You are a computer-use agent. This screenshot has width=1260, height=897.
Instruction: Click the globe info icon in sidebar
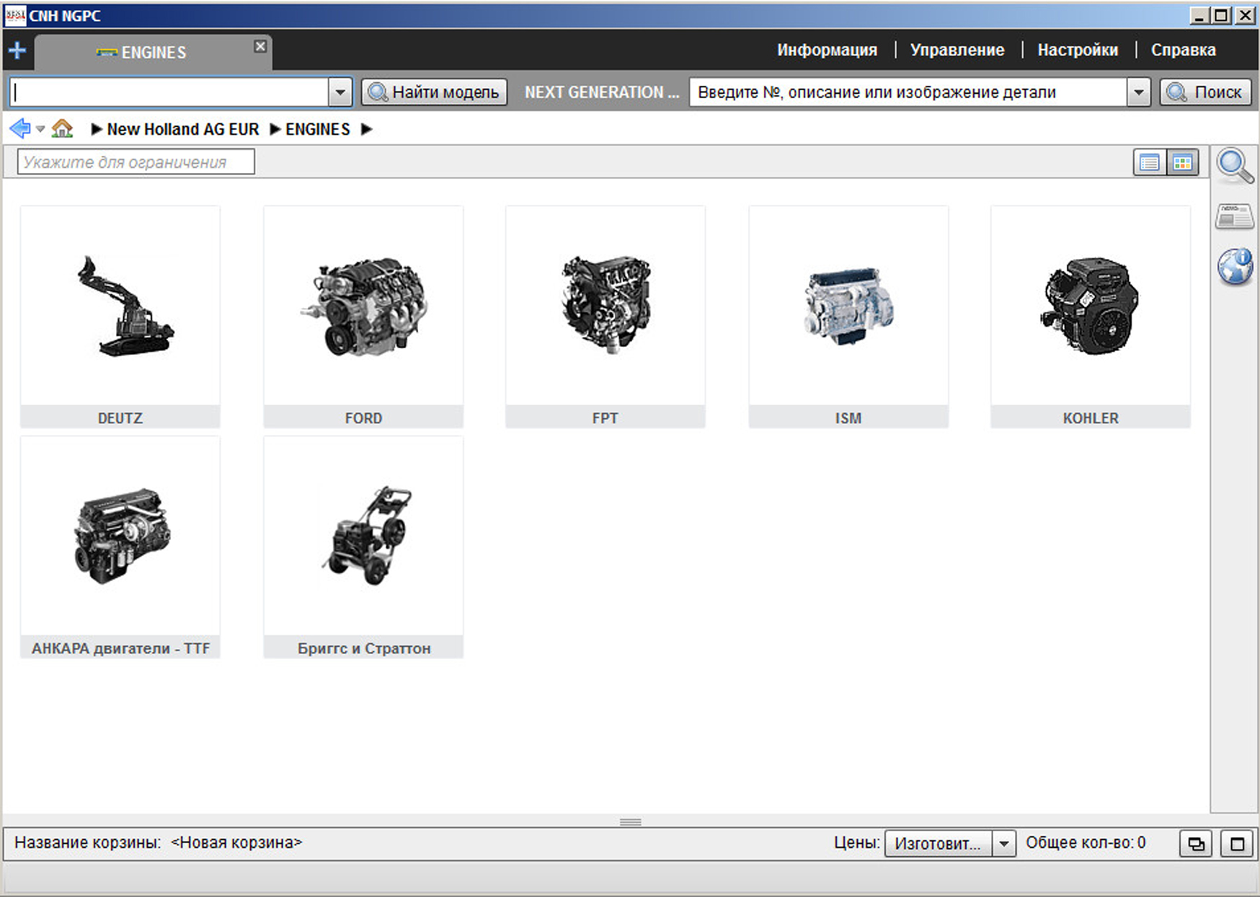coord(1235,267)
